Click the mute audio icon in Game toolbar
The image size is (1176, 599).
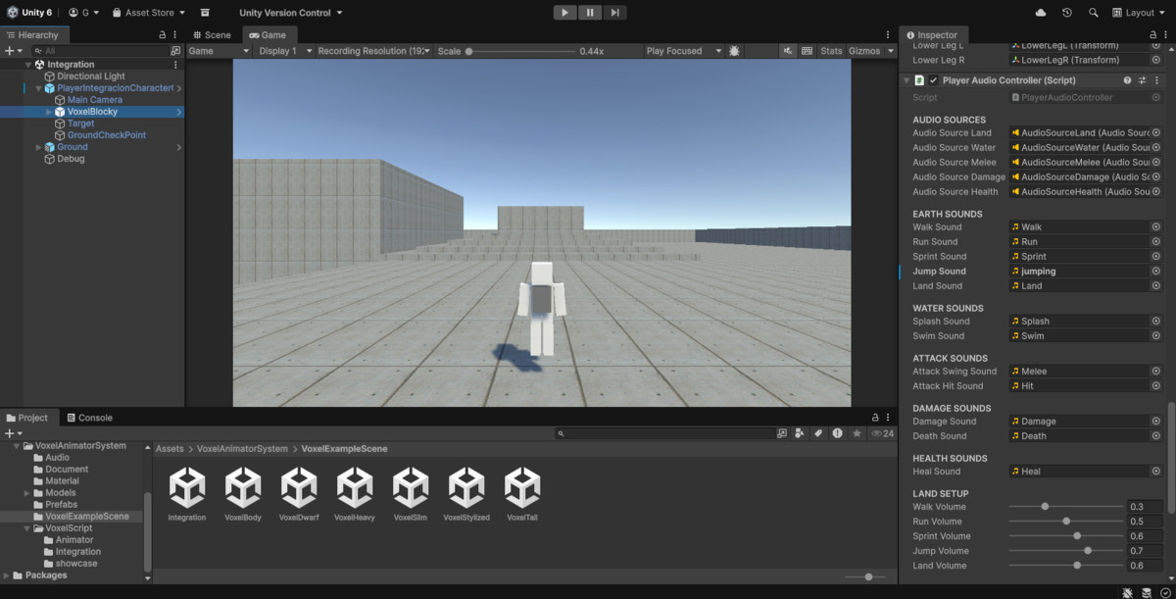pyautogui.click(x=789, y=50)
